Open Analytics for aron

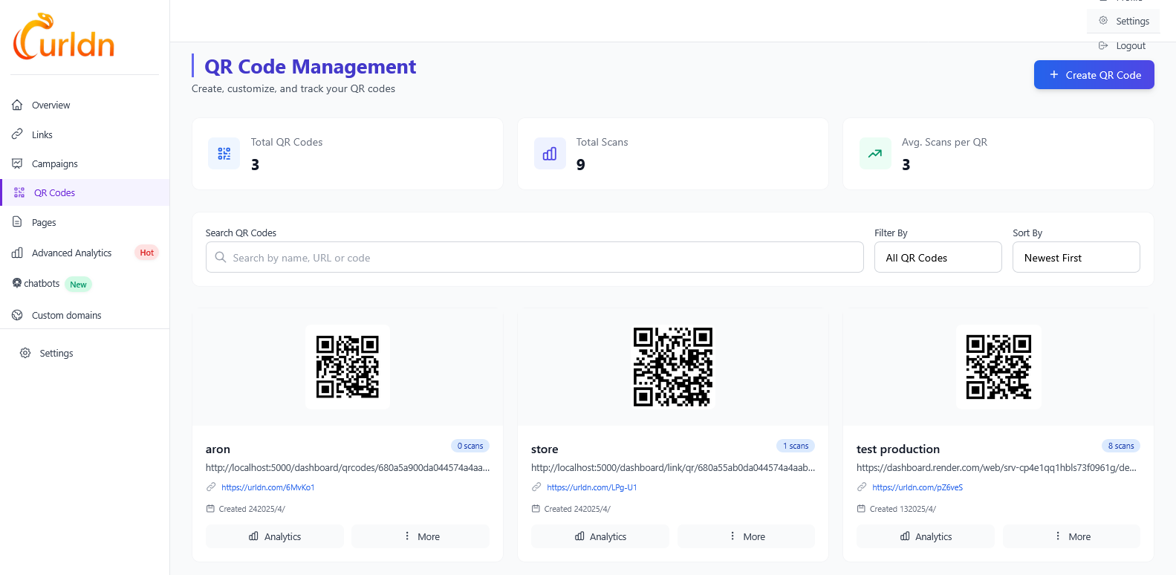pyautogui.click(x=274, y=536)
